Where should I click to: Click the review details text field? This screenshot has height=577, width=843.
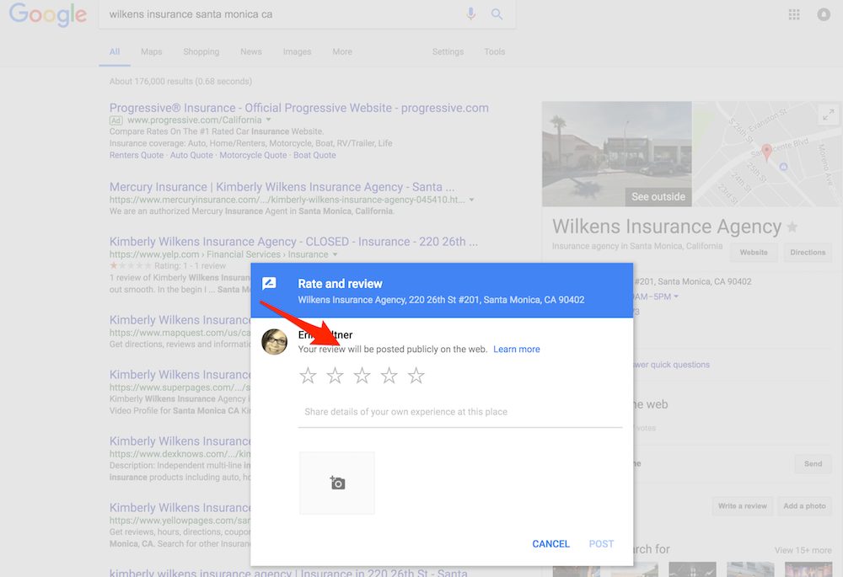click(x=460, y=412)
